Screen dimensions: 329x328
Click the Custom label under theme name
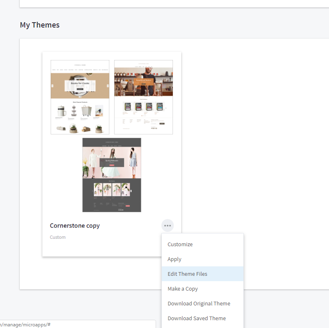click(x=58, y=237)
